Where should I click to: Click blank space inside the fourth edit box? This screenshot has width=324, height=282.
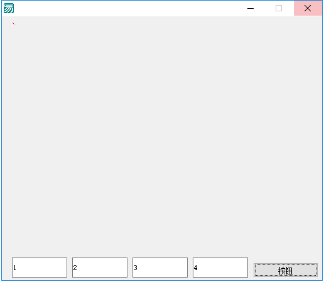click(223, 268)
